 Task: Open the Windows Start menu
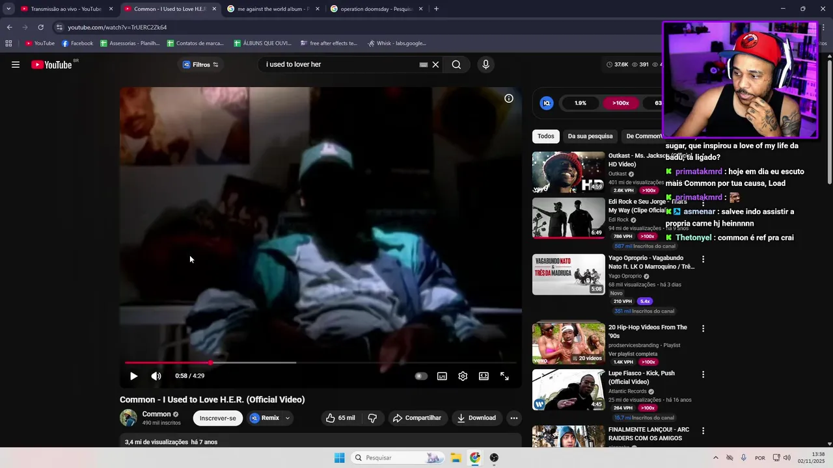(339, 458)
